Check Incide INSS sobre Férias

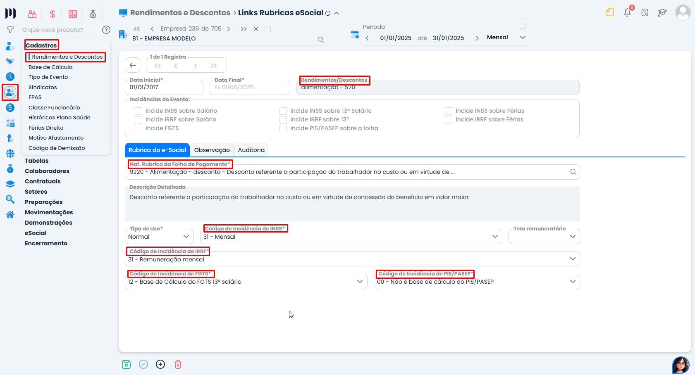pyautogui.click(x=449, y=111)
